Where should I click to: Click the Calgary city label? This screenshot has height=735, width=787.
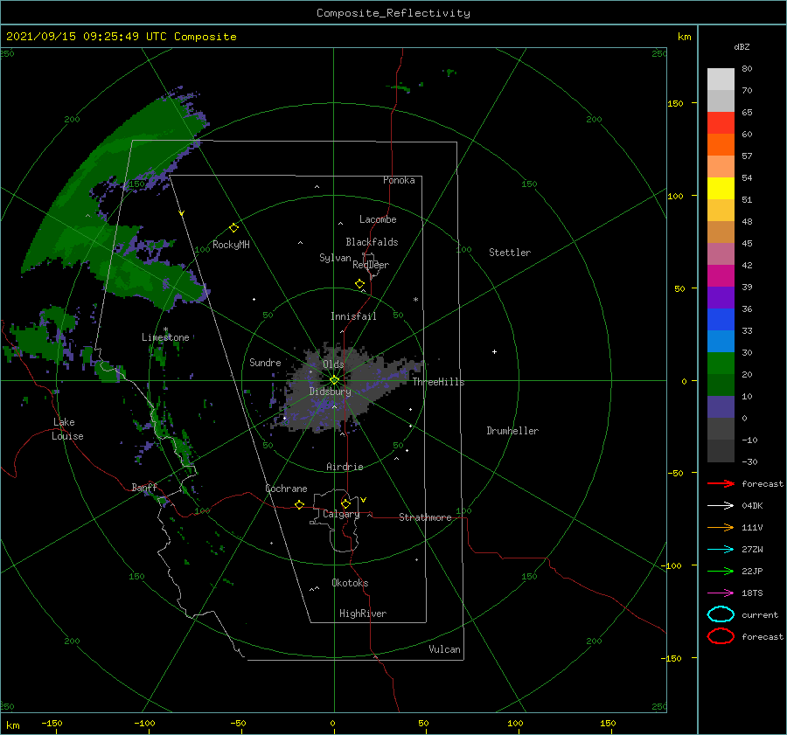coord(341,514)
